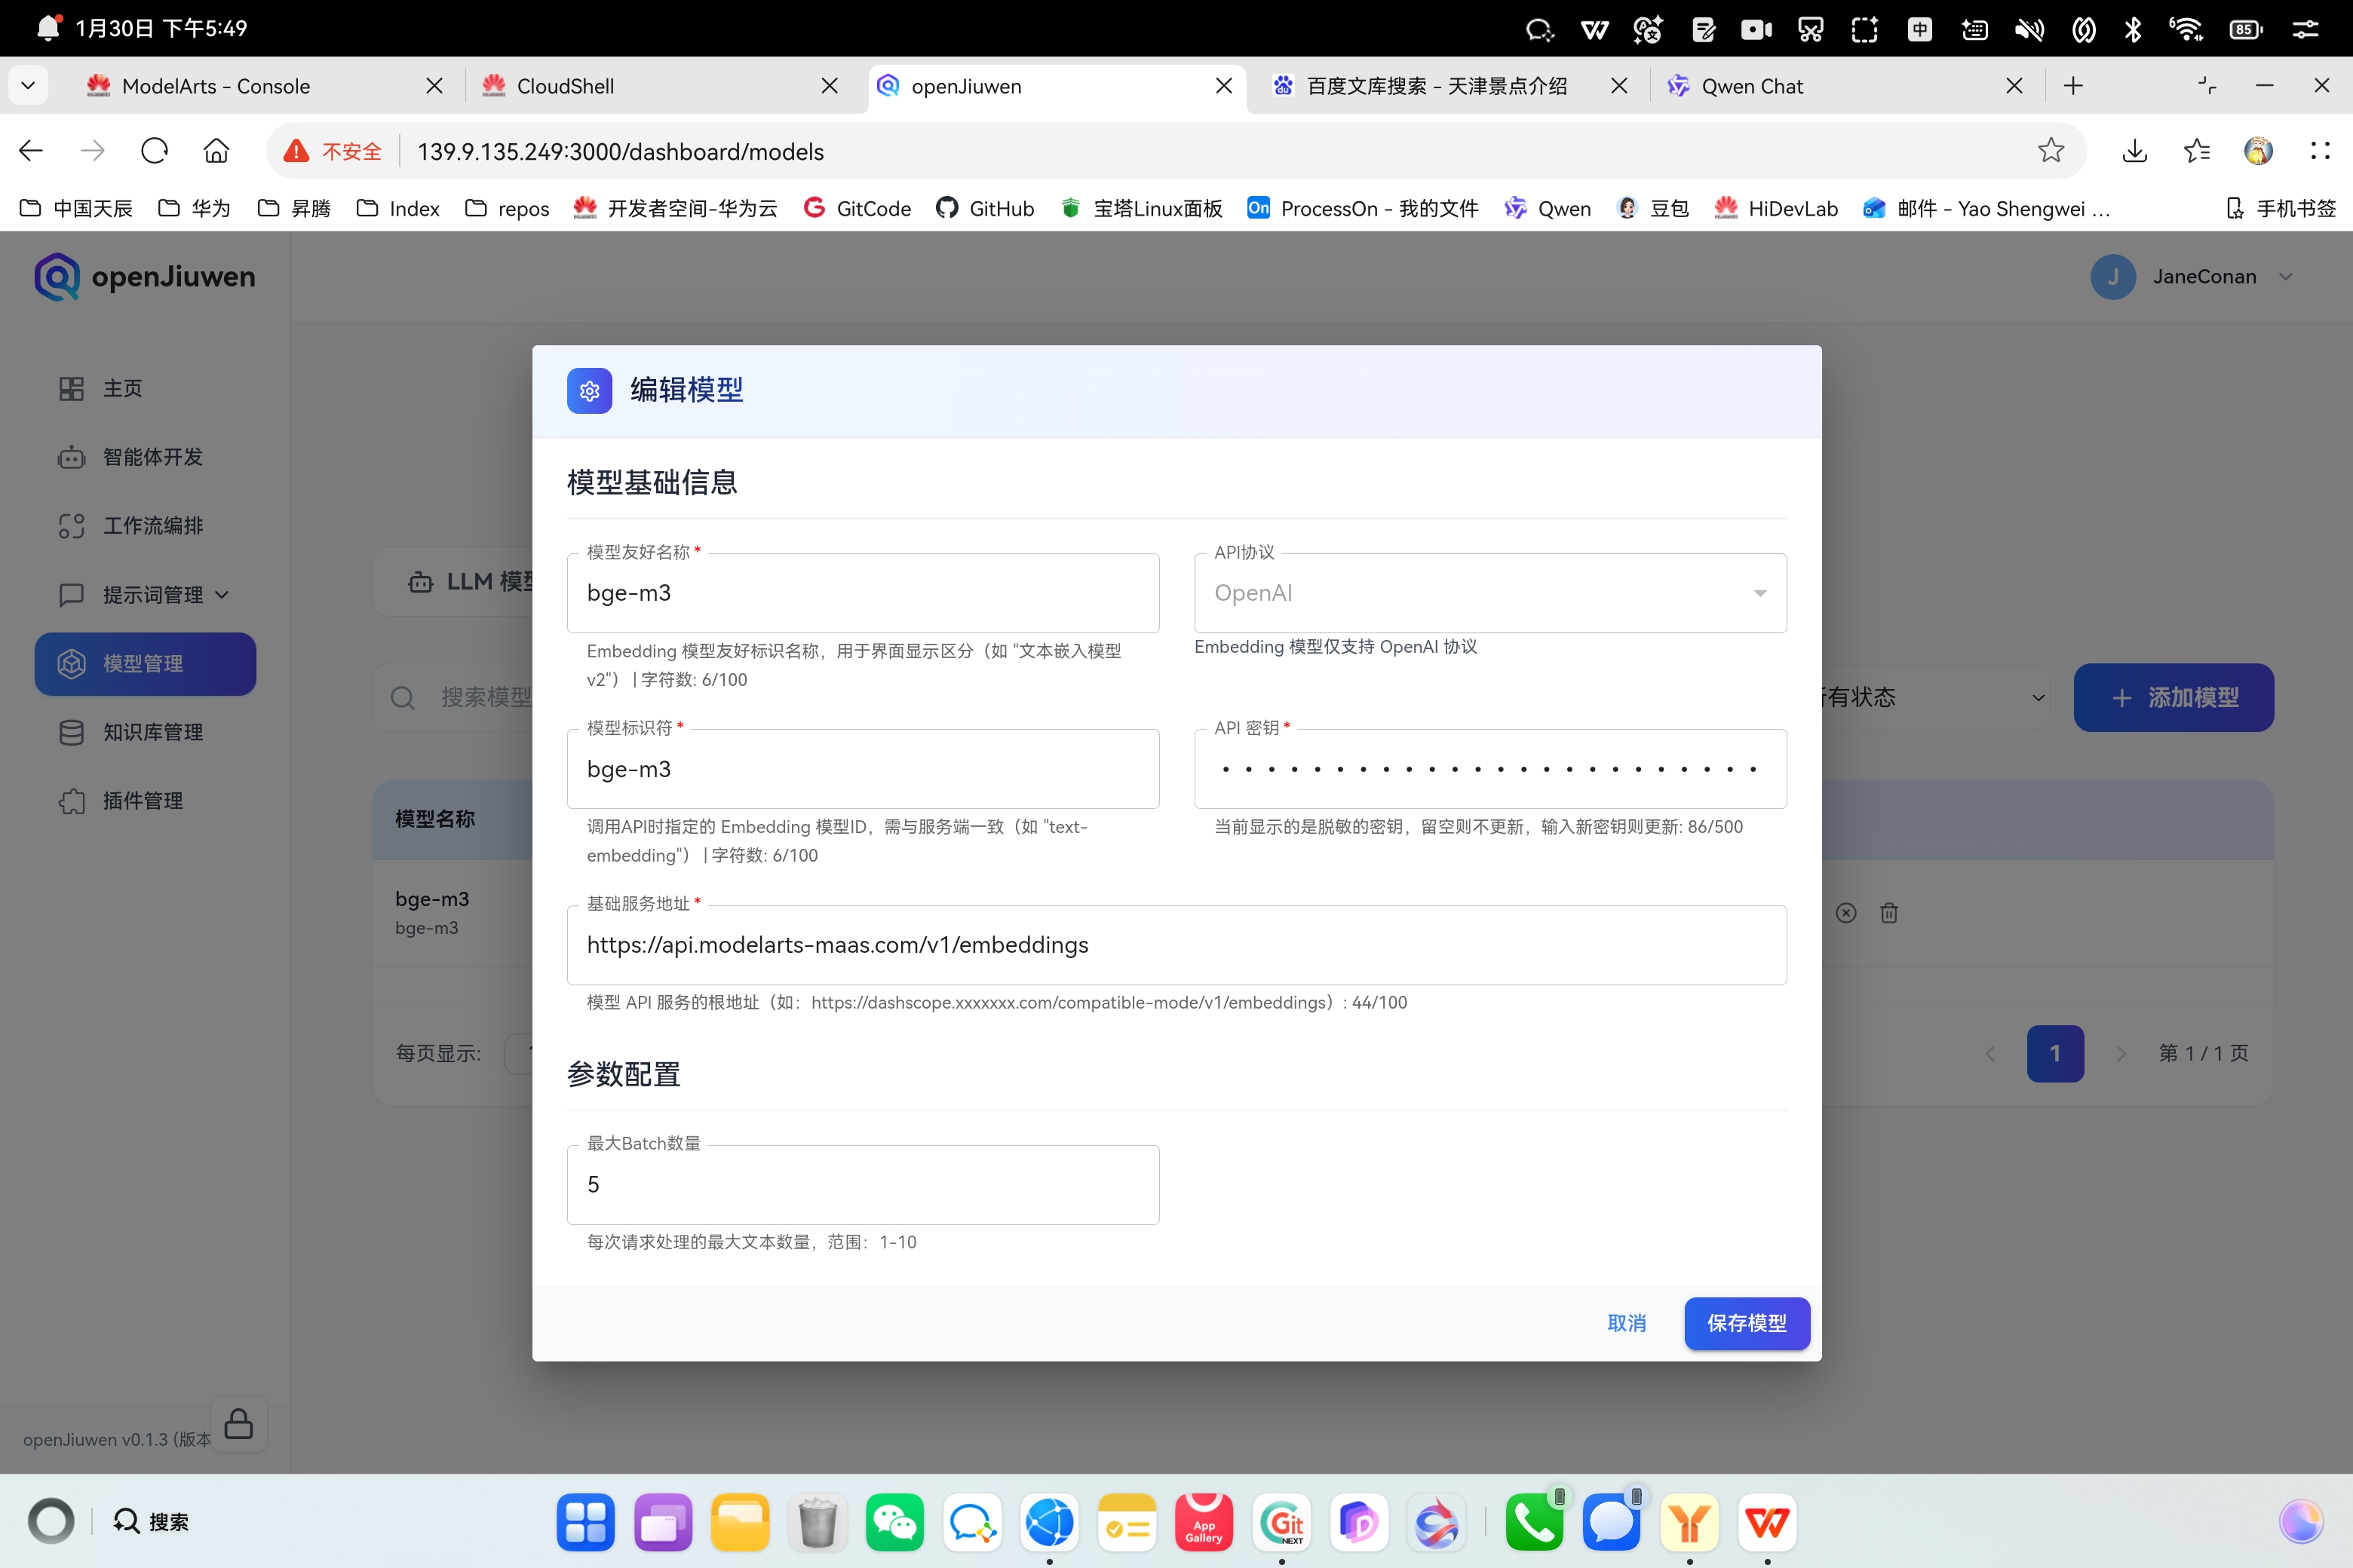This screenshot has width=2353, height=1568.
Task: Open WeChat from the dock
Action: pos(894,1523)
